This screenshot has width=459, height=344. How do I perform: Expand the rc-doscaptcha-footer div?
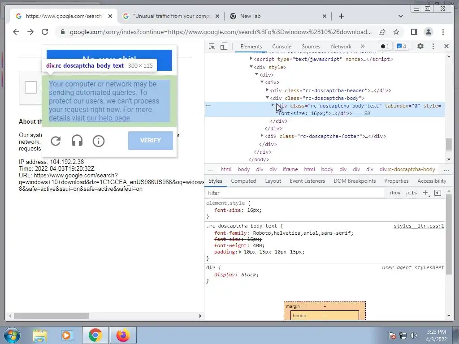coord(262,136)
